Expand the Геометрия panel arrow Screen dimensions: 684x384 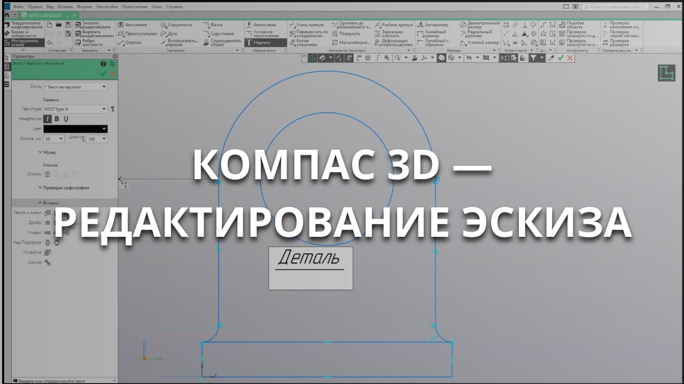[238, 50]
